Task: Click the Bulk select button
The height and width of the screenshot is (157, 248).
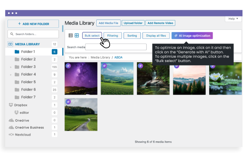Action: (92, 36)
